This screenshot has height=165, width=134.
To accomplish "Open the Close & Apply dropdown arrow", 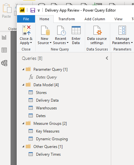I will click(x=31, y=43).
